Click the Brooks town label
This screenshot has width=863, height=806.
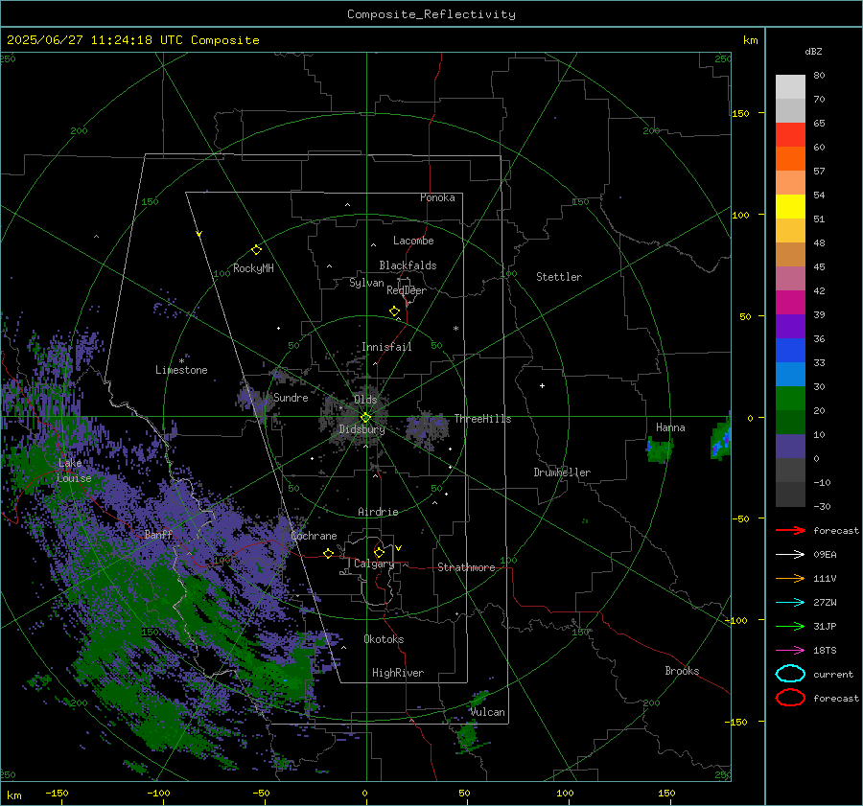682,671
